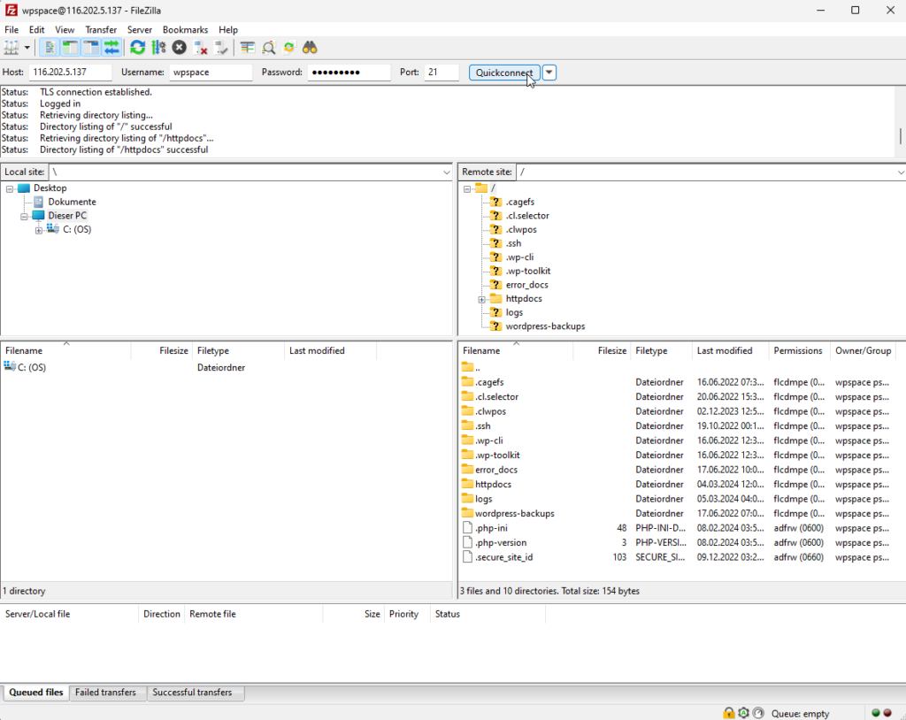Image resolution: width=906 pixels, height=720 pixels.
Task: Select .cagefs in remote tree
Action: pyautogui.click(x=520, y=202)
